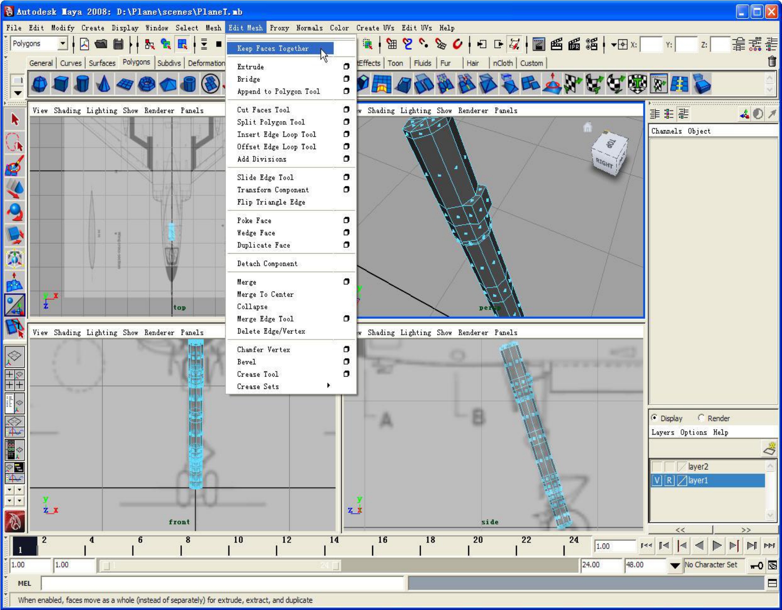
Task: Create a polygon cylinder from the shelf
Action: click(x=82, y=84)
